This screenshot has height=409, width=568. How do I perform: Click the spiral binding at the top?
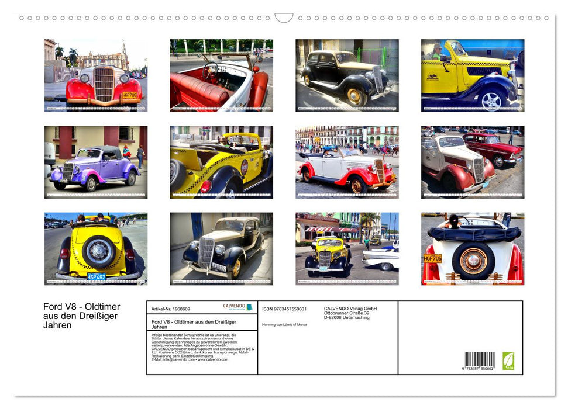click(284, 19)
